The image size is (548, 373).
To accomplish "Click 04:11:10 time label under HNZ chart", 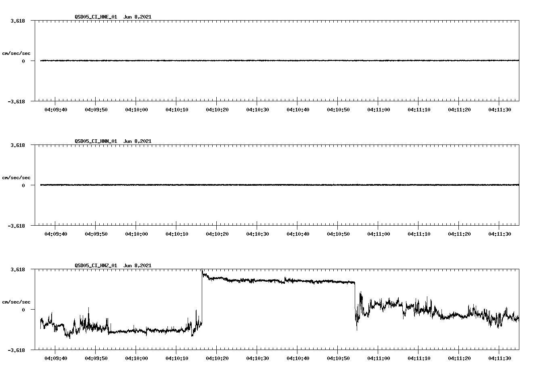I will click(419, 358).
